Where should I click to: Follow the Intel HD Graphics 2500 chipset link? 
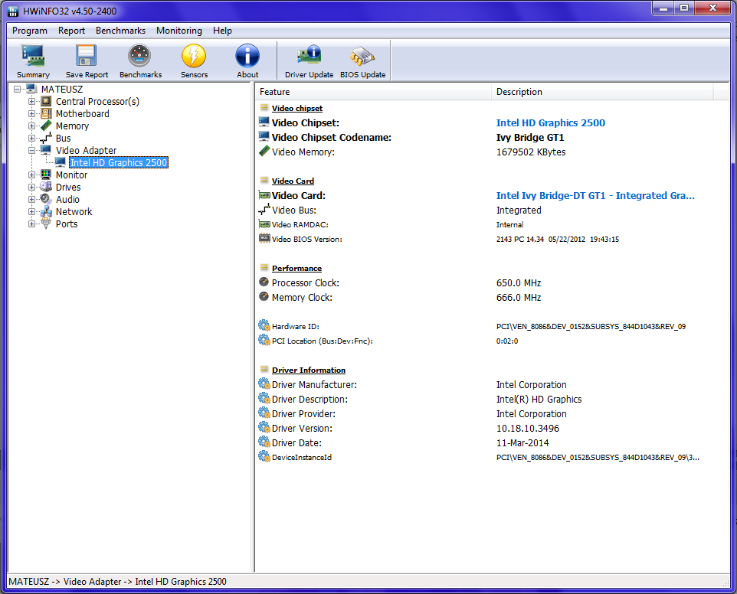click(550, 122)
